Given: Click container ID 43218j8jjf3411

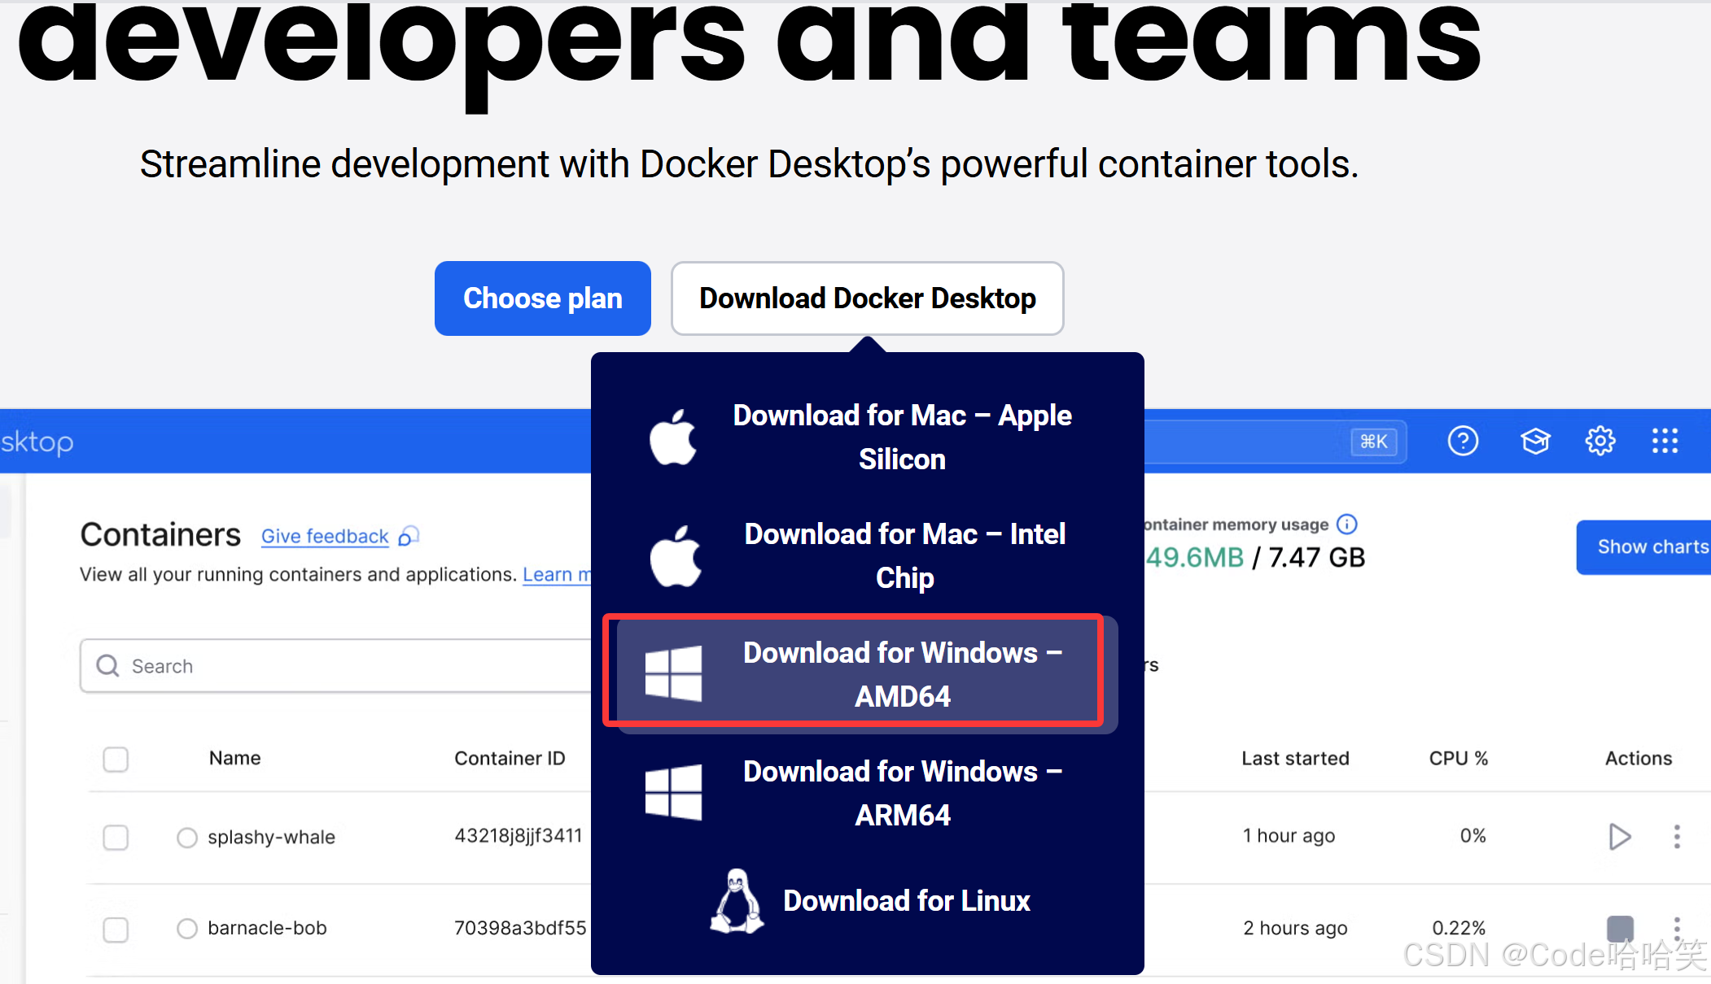Looking at the screenshot, I should click(x=519, y=836).
